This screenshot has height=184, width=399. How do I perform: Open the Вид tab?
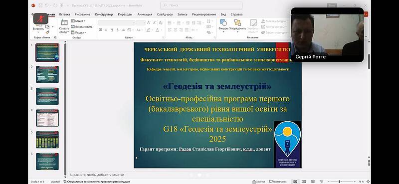point(223,14)
